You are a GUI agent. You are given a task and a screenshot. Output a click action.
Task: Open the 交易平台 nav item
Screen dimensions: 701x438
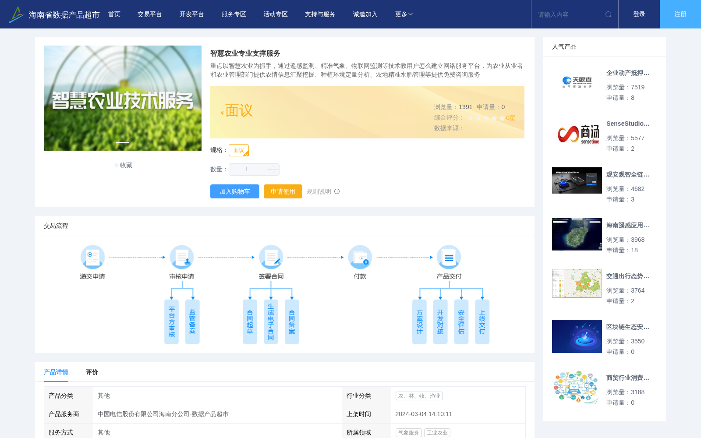pyautogui.click(x=150, y=14)
